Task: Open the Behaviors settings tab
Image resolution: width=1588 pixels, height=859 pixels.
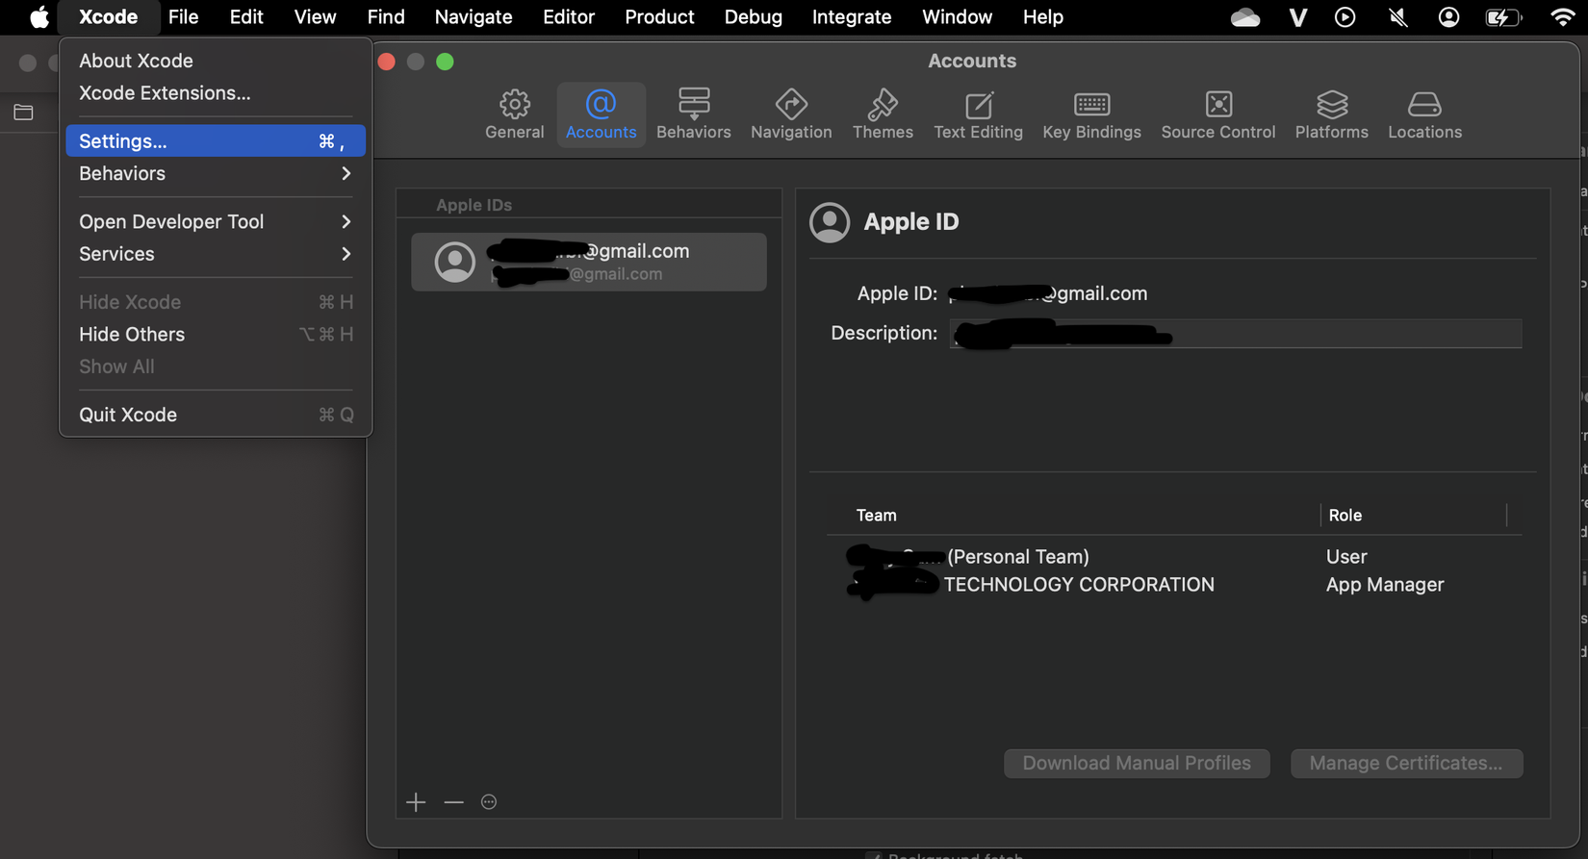Action: [693, 114]
